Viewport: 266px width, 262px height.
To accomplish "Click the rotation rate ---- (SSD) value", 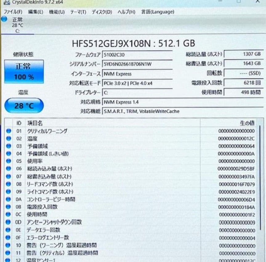I will [x=244, y=73].
